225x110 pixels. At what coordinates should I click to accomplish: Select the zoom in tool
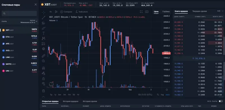44,61
